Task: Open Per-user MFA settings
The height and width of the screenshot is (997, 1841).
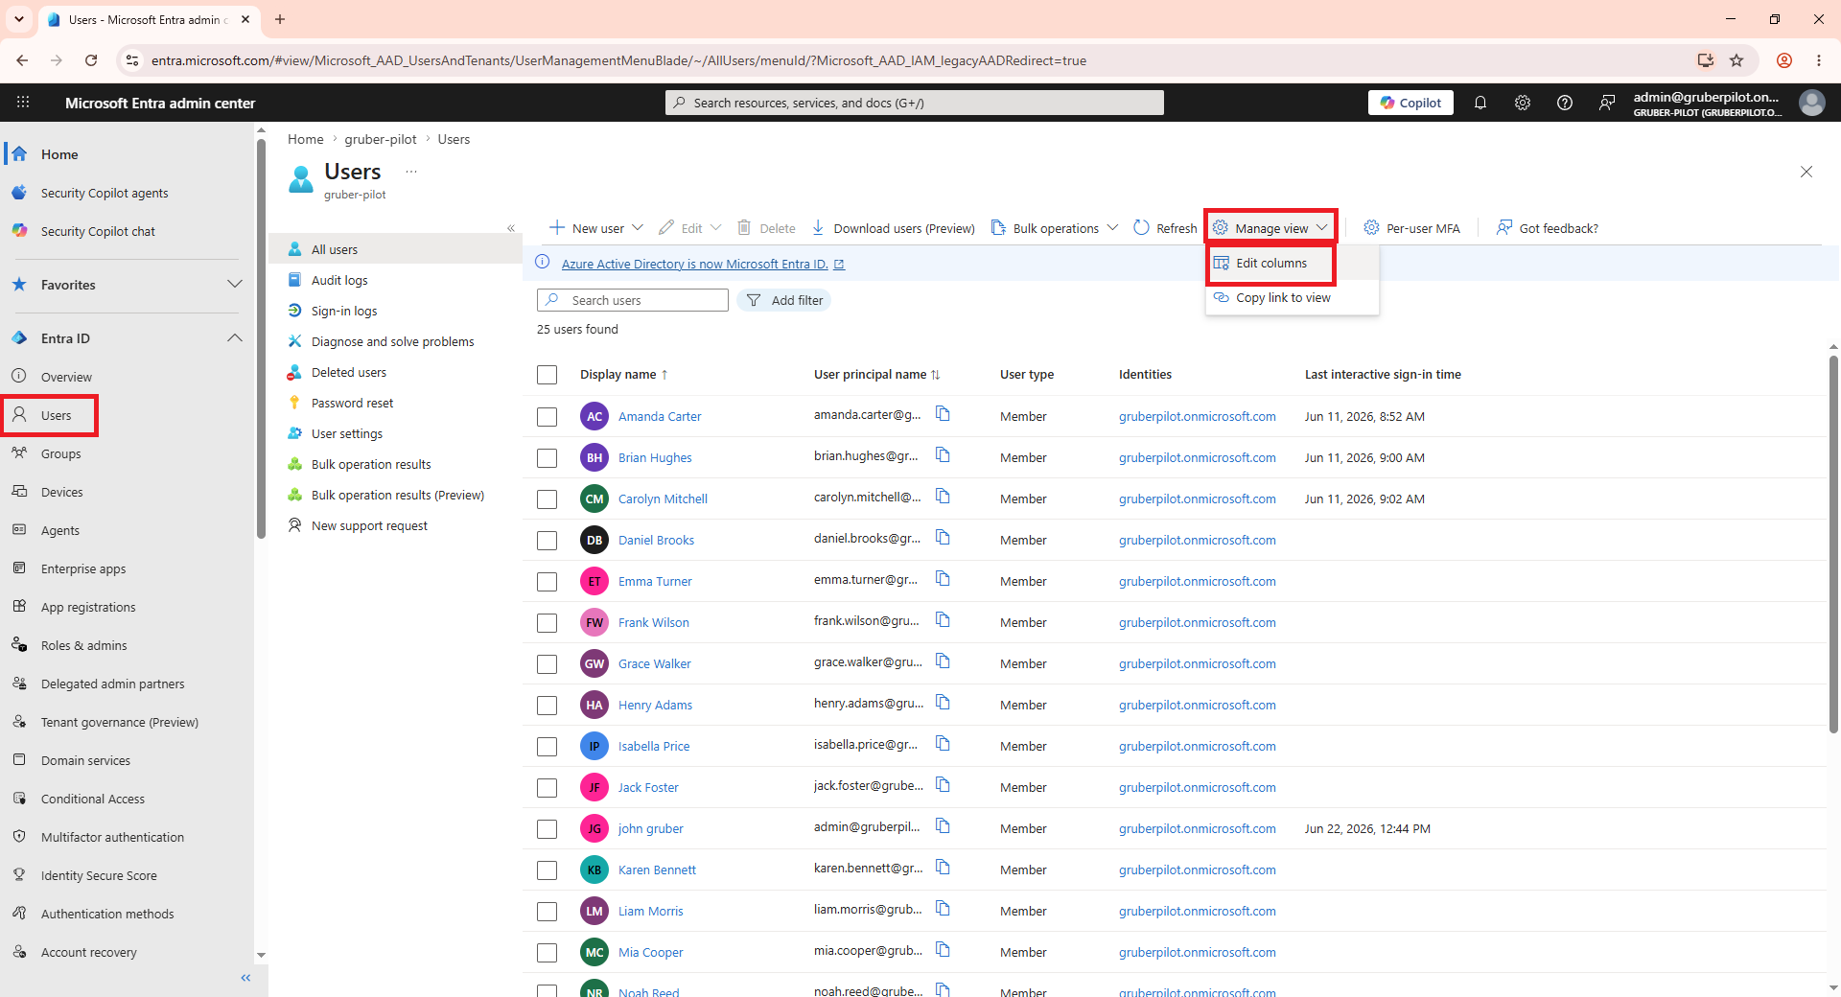Action: click(1411, 228)
